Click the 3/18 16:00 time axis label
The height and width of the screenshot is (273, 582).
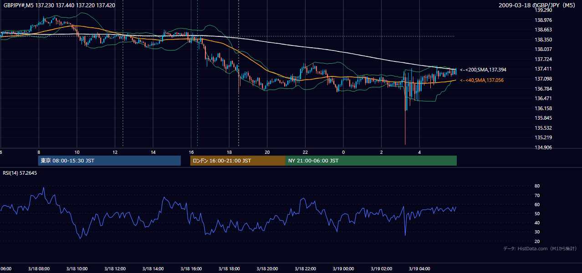191,269
